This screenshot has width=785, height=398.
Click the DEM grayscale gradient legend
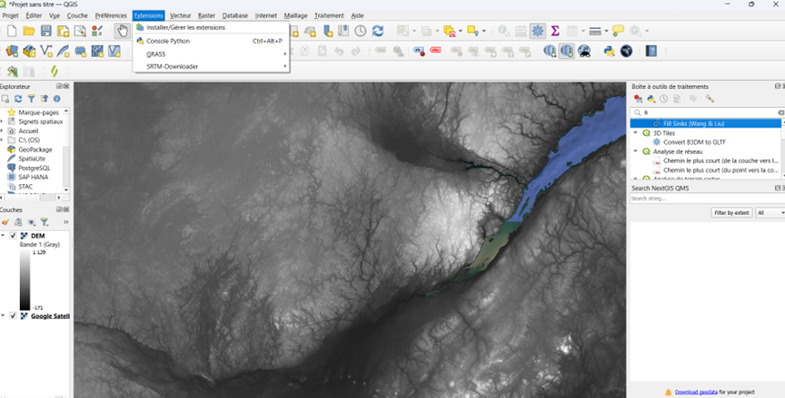(x=25, y=281)
